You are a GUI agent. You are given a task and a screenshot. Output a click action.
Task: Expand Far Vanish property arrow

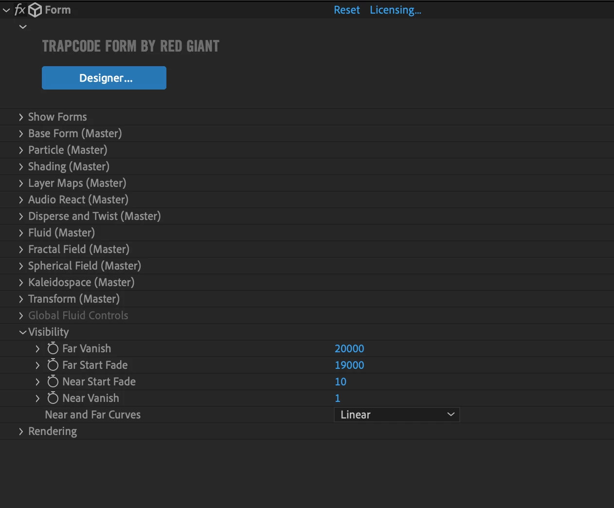37,349
